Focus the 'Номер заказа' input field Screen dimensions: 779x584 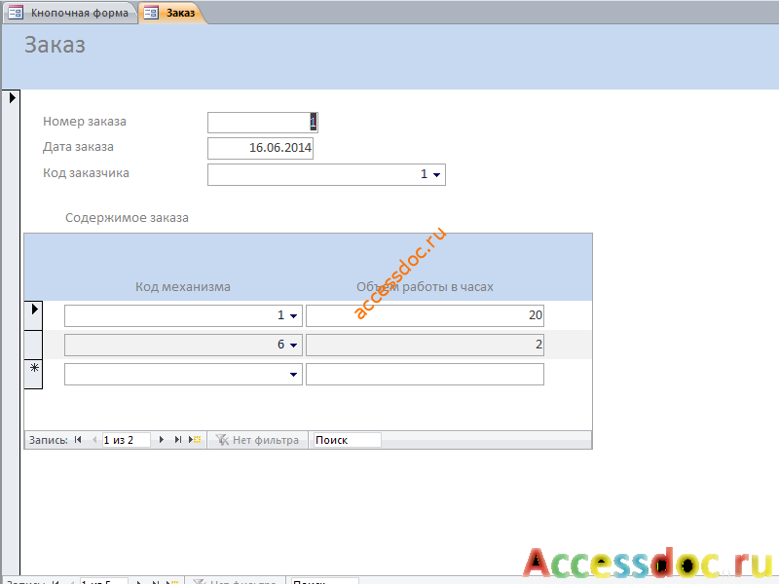pyautogui.click(x=262, y=123)
